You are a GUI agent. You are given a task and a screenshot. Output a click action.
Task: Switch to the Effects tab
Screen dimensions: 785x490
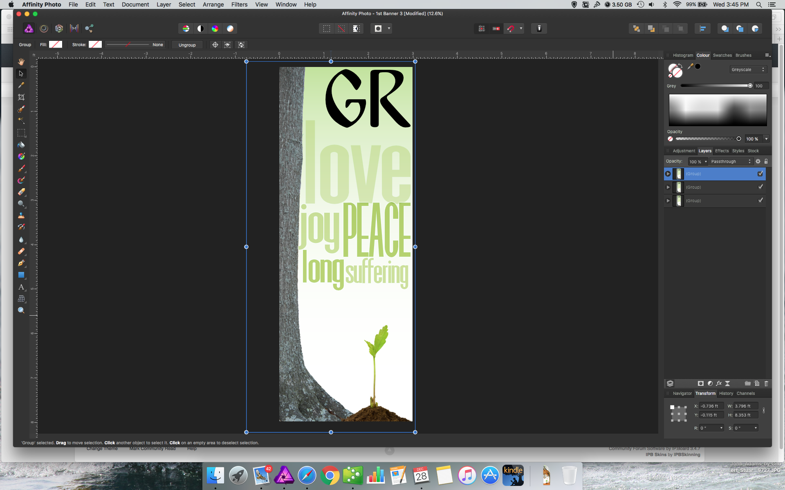pos(722,151)
